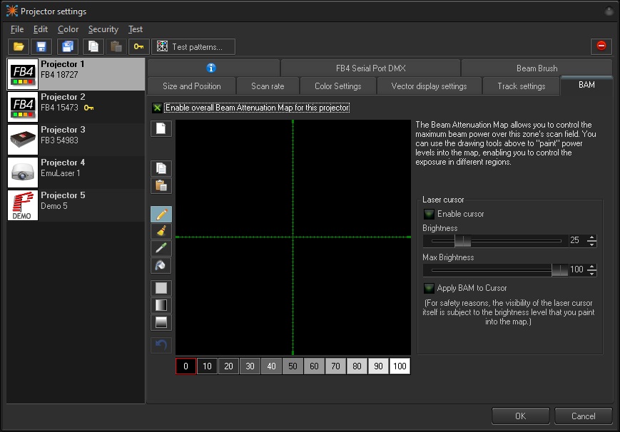The image size is (620, 432).
Task: Disable Apply BAM to Cursor option
Action: click(429, 288)
